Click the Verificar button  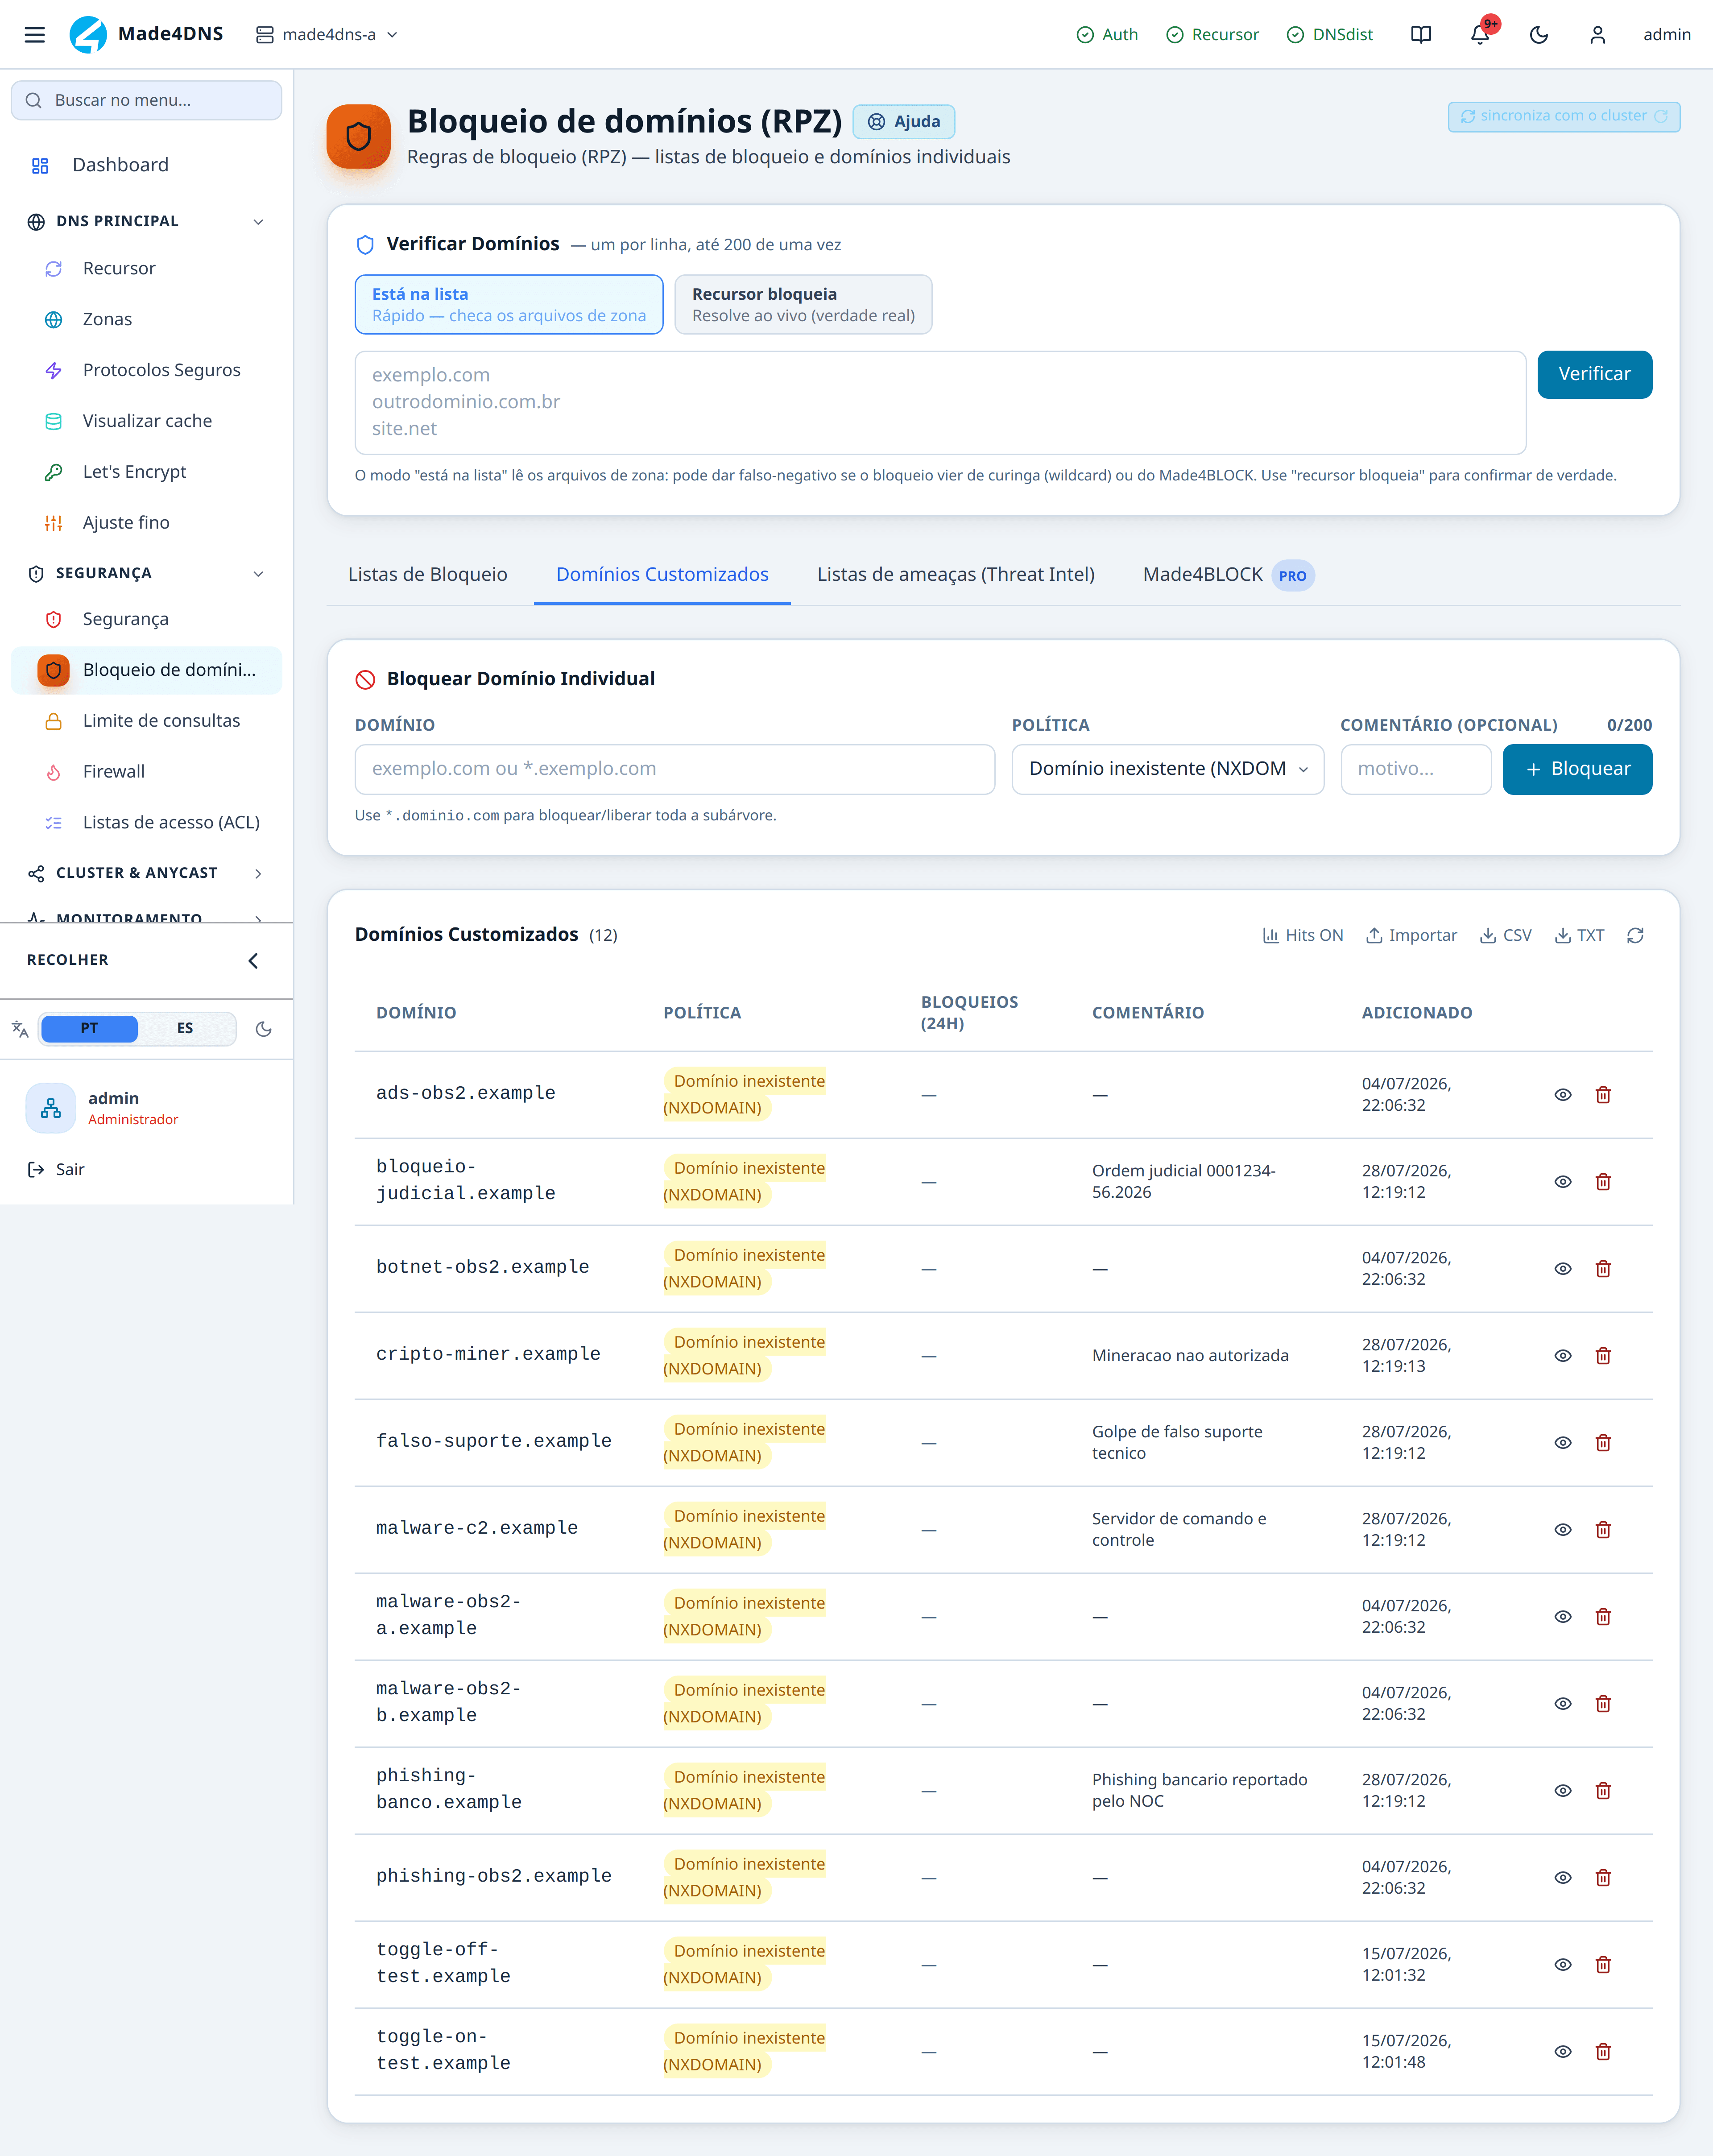tap(1594, 374)
